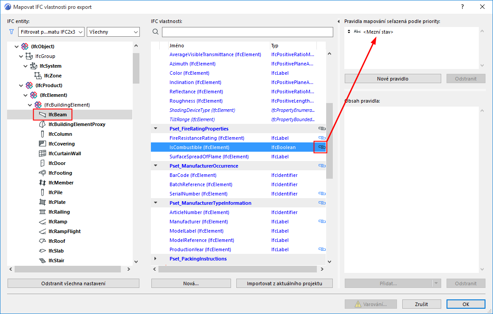Click the IfcStair entity icon
The width and height of the screenshot is (493, 314).
point(42,260)
